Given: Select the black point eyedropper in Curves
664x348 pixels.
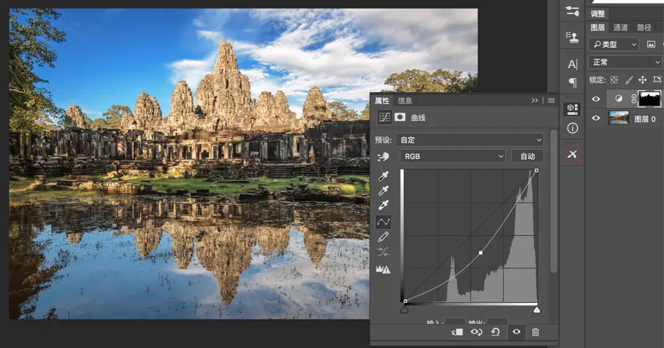Looking at the screenshot, I should coord(383,176).
